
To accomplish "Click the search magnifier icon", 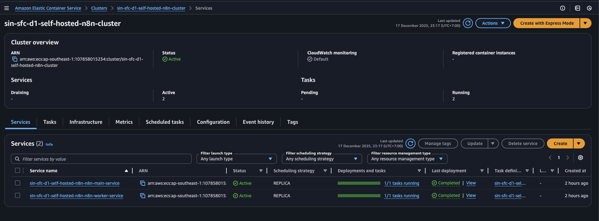I will (17, 159).
